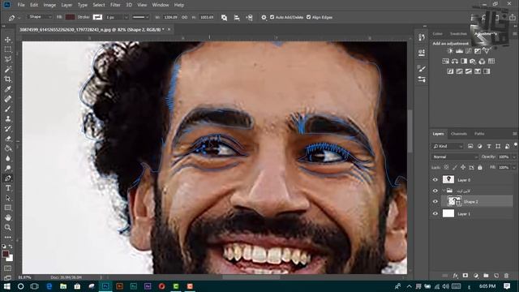This screenshot has width=519, height=292.
Task: Select the Paint Bucket tool
Action: tap(7, 148)
